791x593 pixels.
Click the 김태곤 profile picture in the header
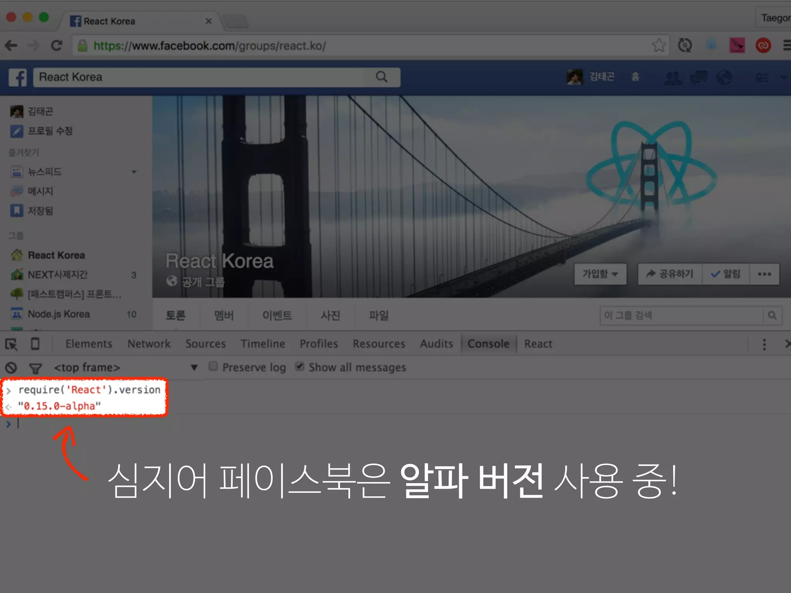pyautogui.click(x=574, y=77)
